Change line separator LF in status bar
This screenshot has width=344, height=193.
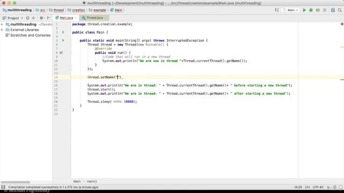[307, 187]
